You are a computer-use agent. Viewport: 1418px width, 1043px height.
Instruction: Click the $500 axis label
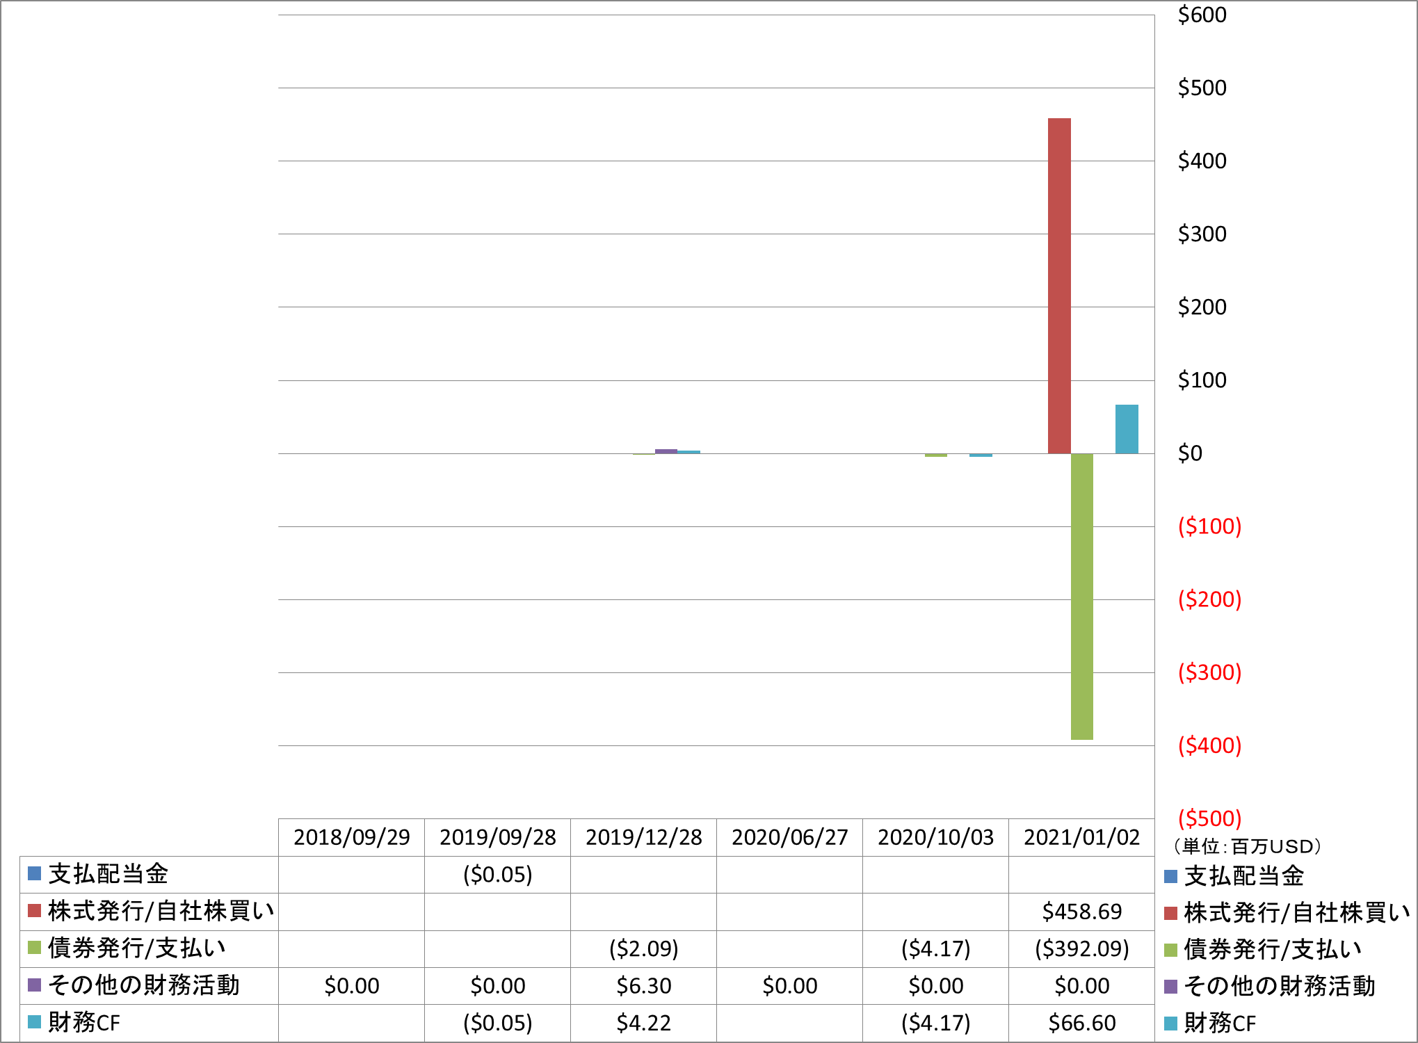[x=1202, y=88]
